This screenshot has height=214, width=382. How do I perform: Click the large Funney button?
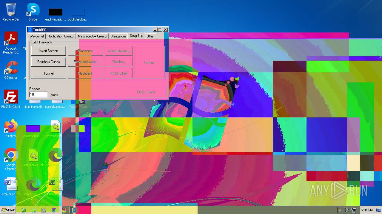tap(149, 62)
